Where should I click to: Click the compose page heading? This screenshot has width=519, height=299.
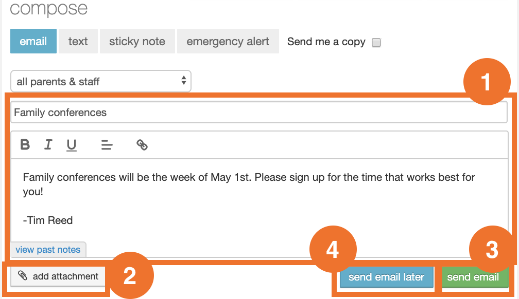pyautogui.click(x=48, y=9)
